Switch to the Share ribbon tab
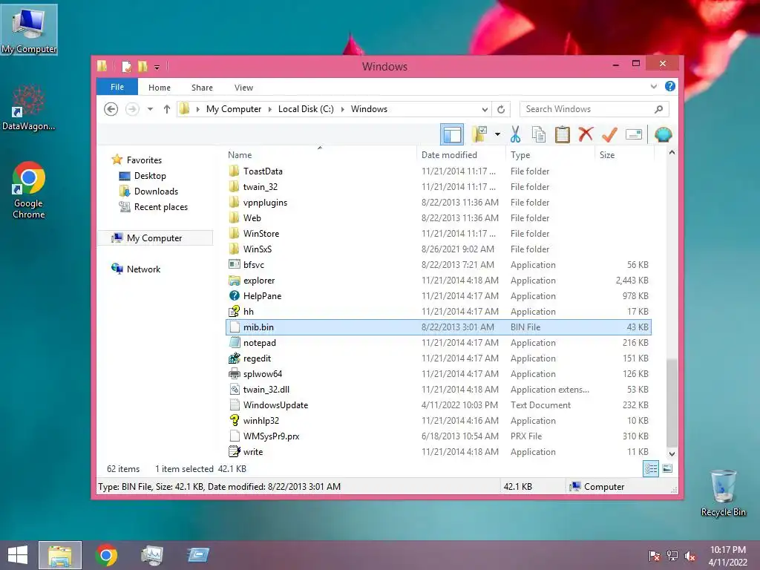Screen dimensions: 760x570 [202, 88]
